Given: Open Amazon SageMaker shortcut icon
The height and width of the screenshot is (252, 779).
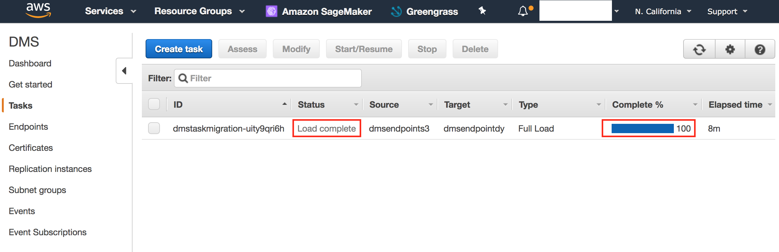Looking at the screenshot, I should pos(272,11).
